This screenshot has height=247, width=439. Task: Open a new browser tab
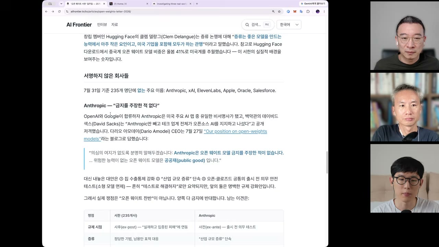tap(197, 4)
